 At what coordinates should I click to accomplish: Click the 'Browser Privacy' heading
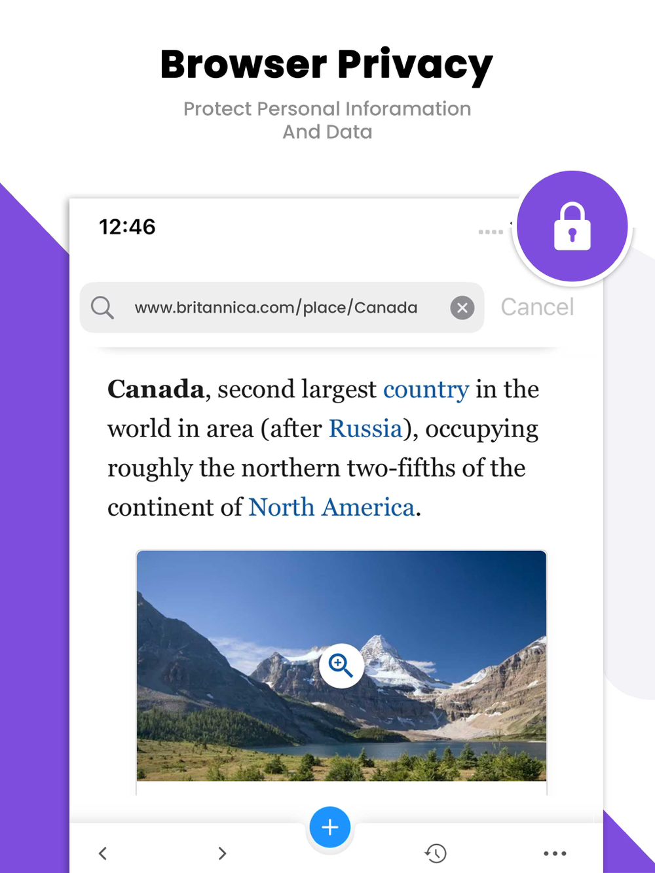pos(326,65)
